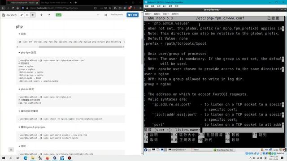
Task: Open Fedora start menu icon in VM panel
Action: [x=146, y=150]
